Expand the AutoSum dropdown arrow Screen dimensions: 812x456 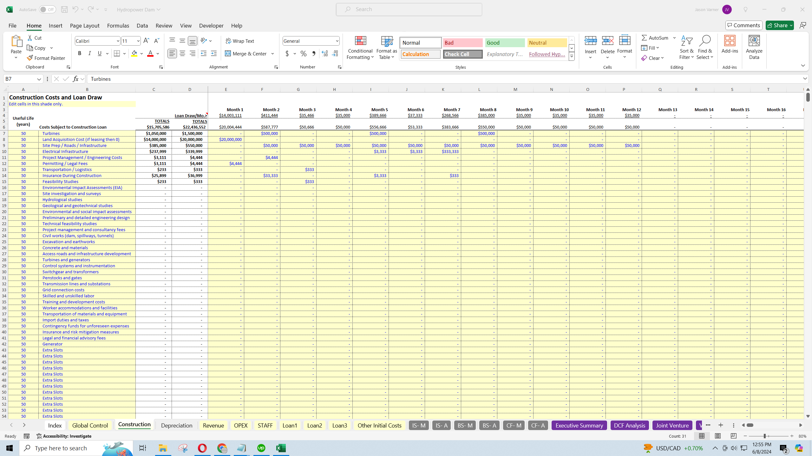point(674,38)
